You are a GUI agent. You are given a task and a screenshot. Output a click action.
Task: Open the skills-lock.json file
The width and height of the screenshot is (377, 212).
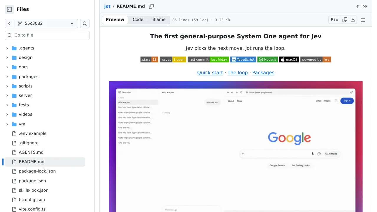point(34,190)
